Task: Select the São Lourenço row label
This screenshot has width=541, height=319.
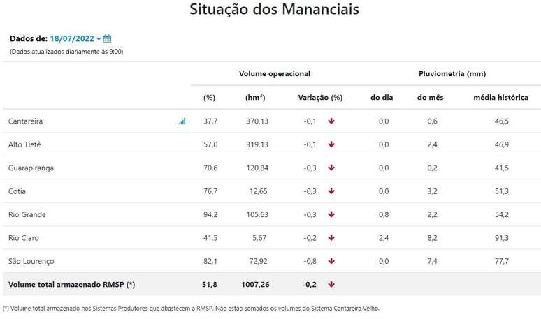Action: [31, 261]
